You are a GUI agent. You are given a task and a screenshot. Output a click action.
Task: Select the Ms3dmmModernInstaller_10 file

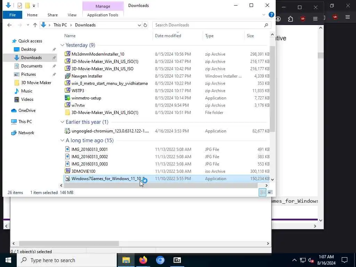pos(98,54)
